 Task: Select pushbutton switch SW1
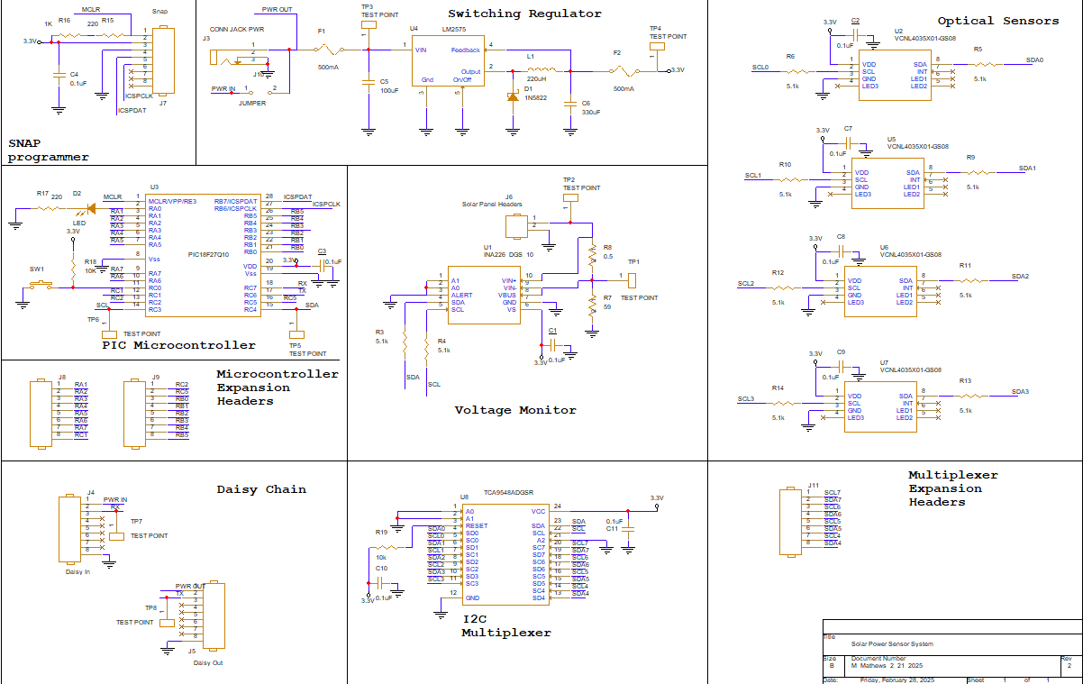(38, 287)
